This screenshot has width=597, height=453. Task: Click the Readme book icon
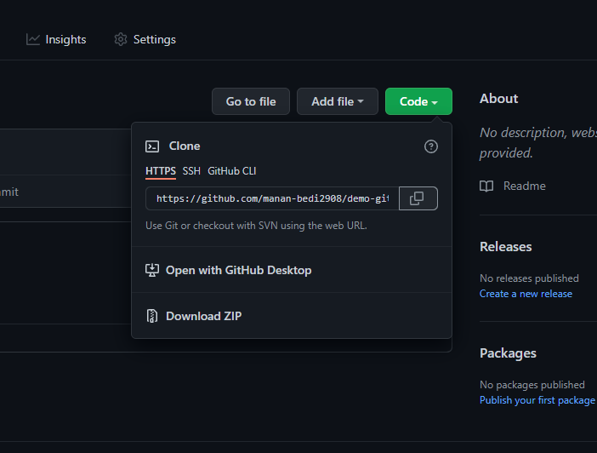click(x=486, y=186)
